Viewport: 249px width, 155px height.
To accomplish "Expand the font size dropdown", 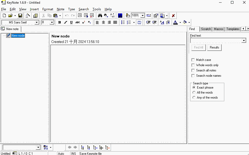I will (x=52, y=22).
